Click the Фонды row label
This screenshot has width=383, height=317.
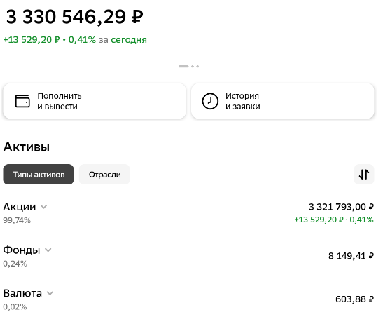click(22, 250)
